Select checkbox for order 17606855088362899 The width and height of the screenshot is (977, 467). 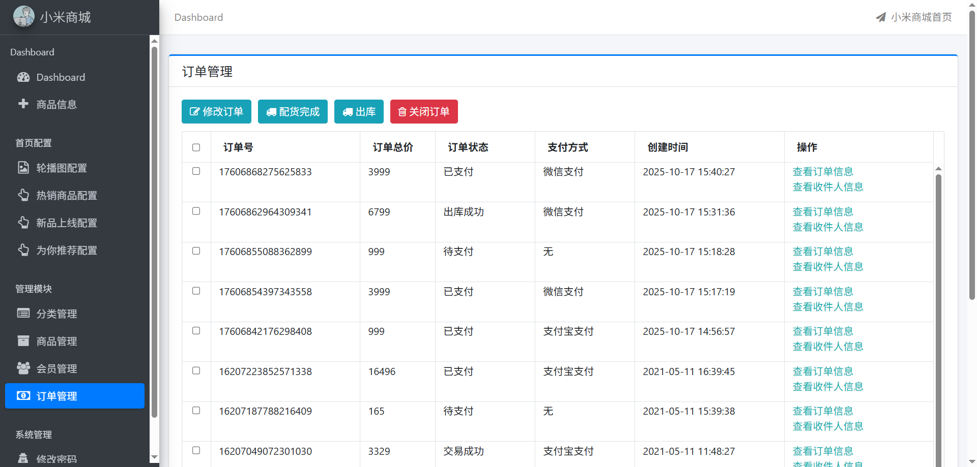point(196,251)
